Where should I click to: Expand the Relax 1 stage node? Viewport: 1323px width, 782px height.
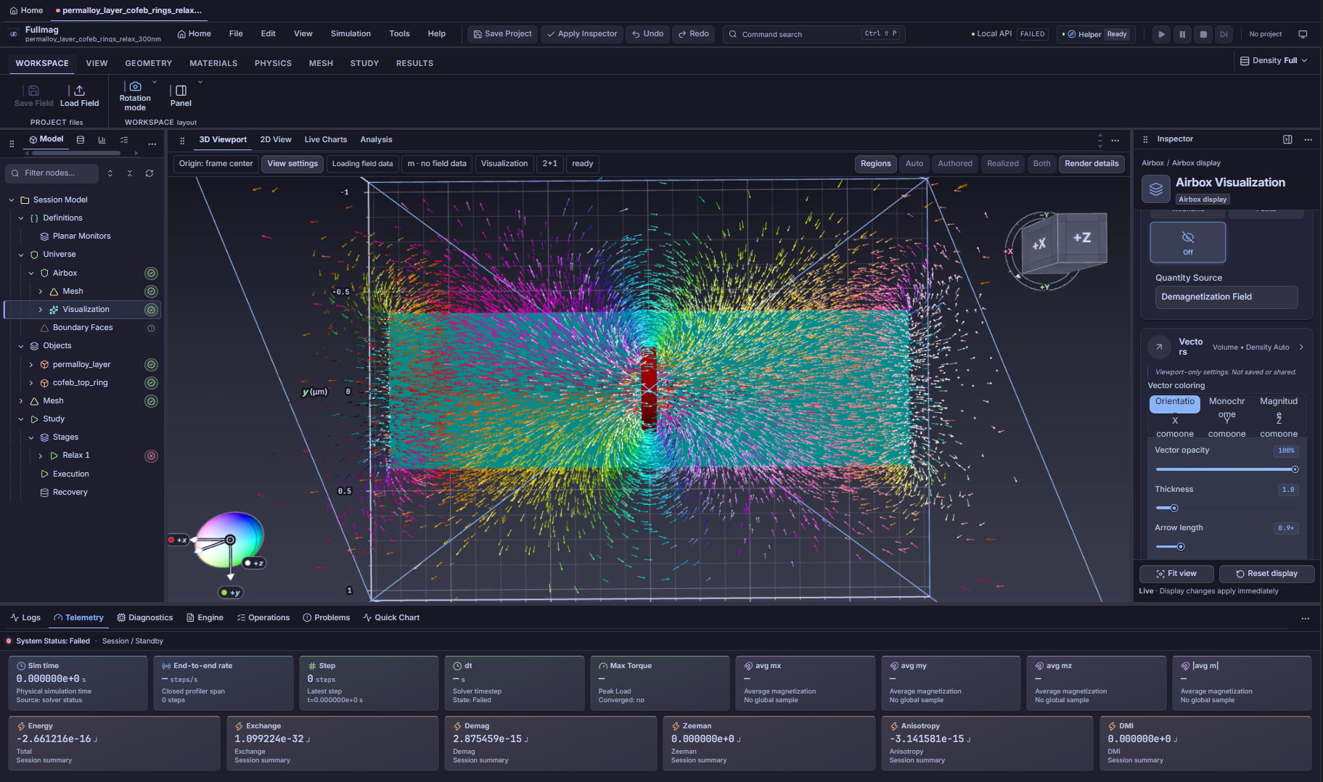click(41, 456)
